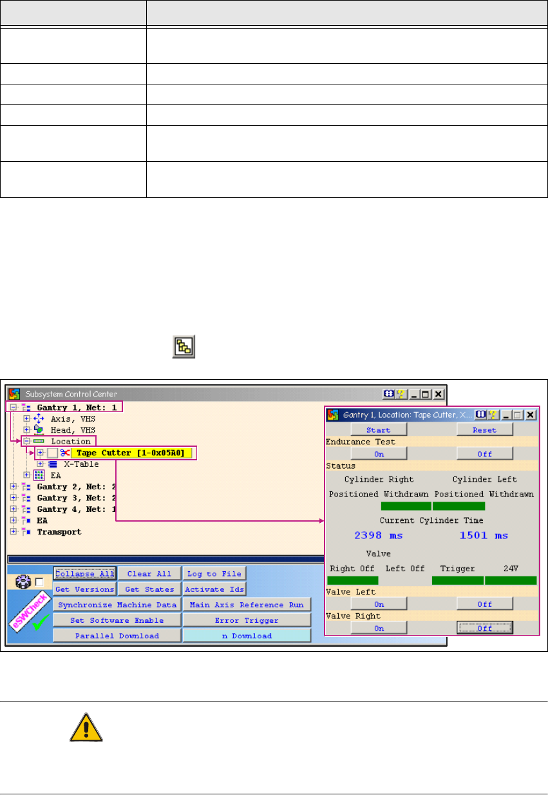Select the Tape Cutter [1-0x05A0] tree item
The width and height of the screenshot is (548, 795).
(x=131, y=453)
